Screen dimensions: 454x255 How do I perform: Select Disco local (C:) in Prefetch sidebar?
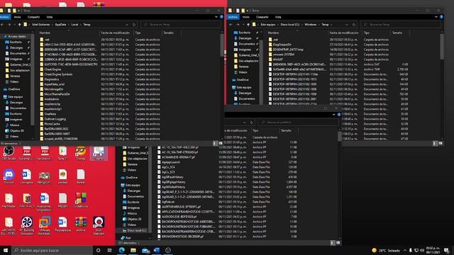point(135,231)
